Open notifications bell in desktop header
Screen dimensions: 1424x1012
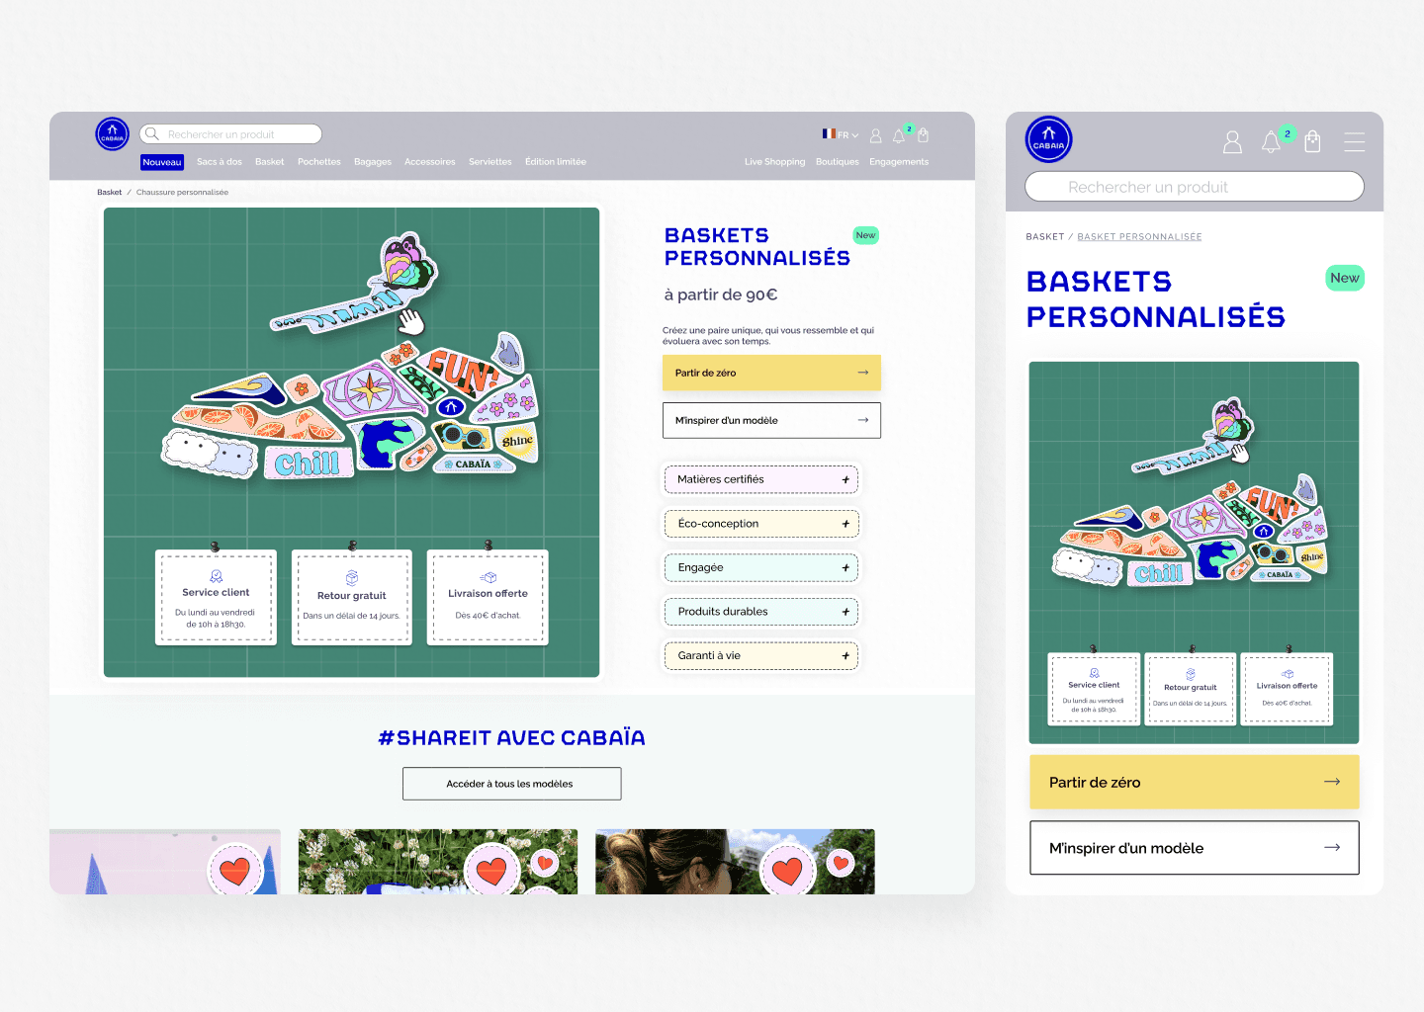pyautogui.click(x=899, y=135)
